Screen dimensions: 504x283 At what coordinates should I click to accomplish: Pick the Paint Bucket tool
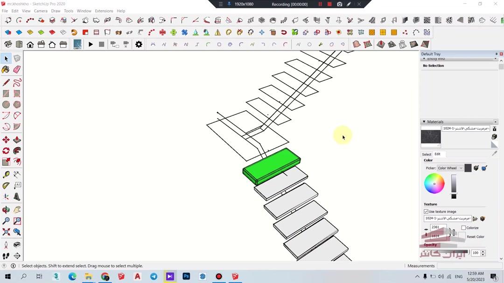tap(6, 69)
